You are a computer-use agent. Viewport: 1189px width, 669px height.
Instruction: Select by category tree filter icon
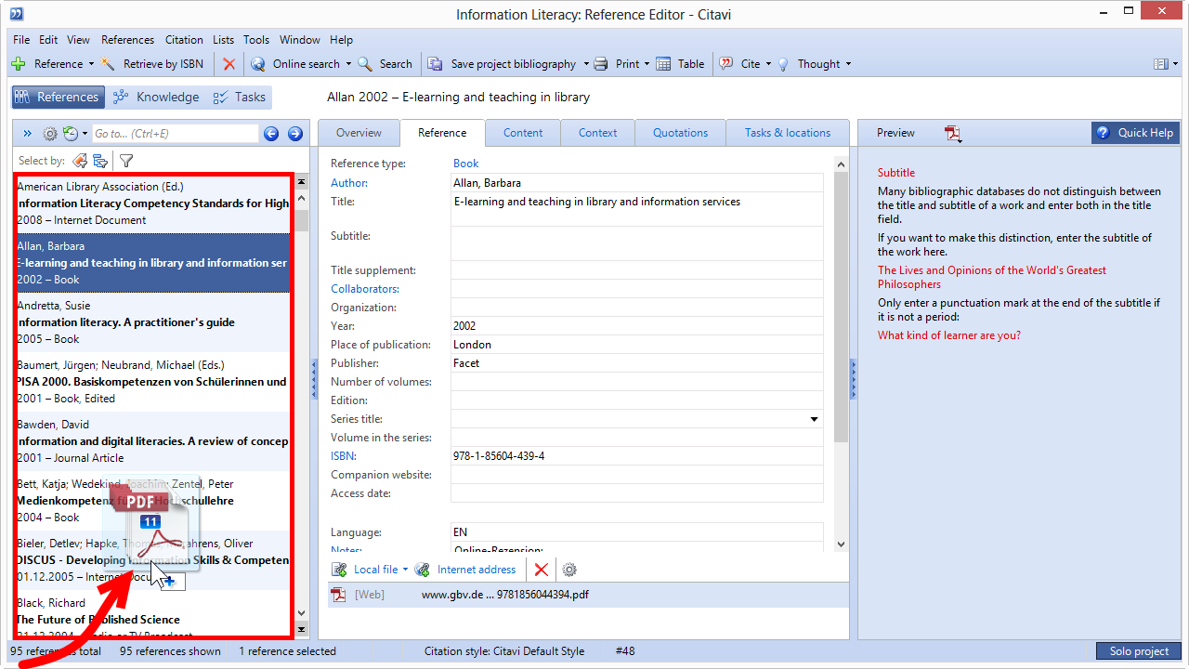pos(100,161)
